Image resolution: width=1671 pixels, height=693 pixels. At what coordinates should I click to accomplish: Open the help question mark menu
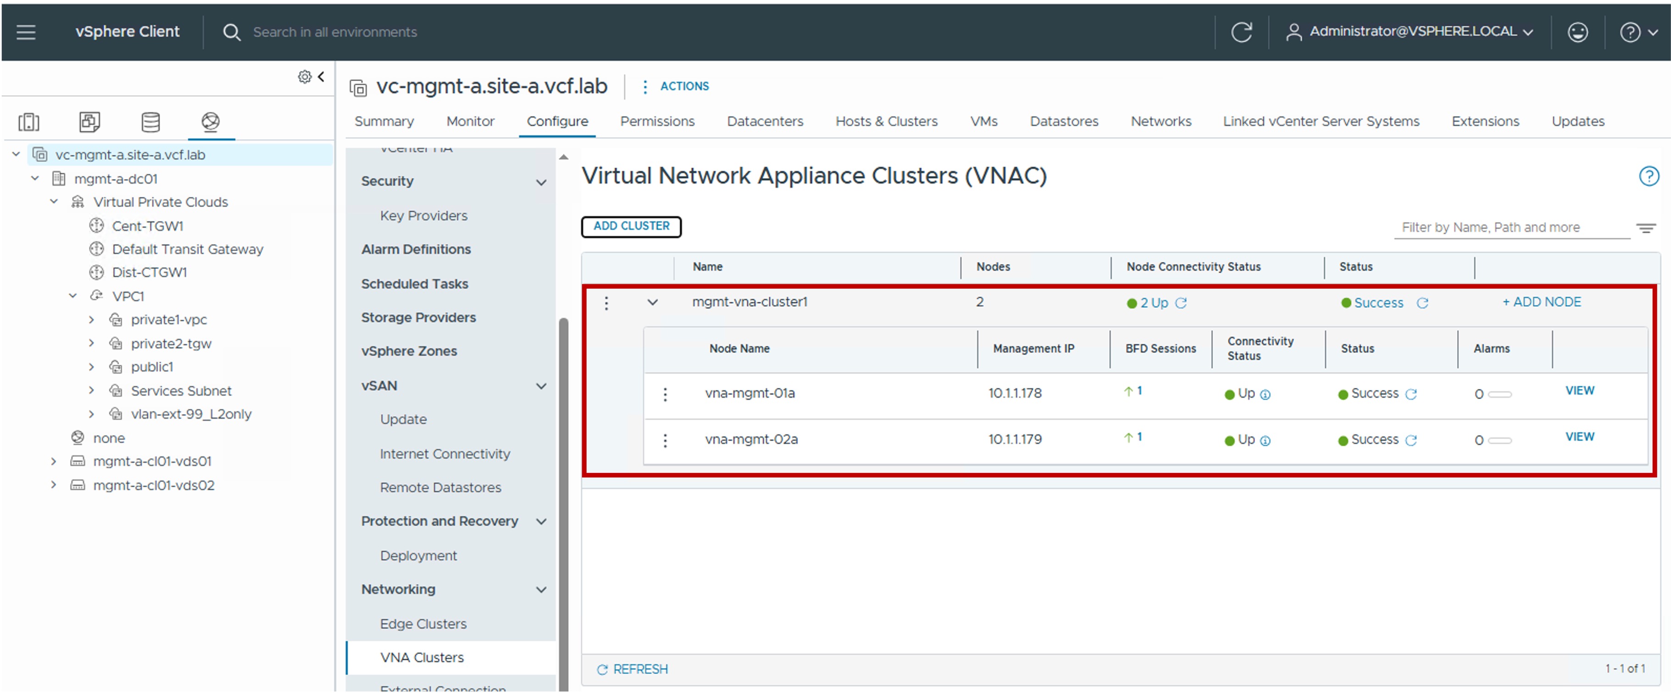1638,32
